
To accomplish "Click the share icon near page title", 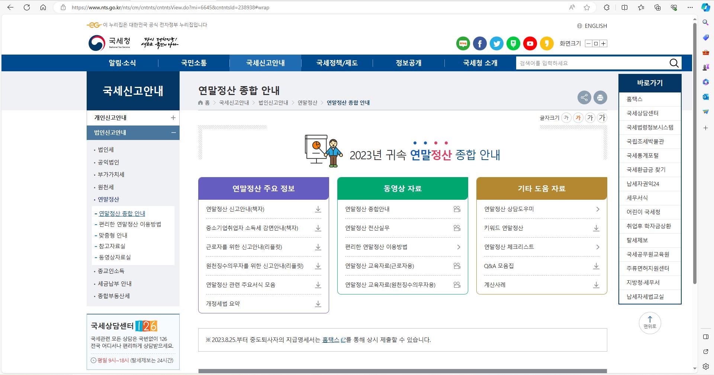I will 584,98.
